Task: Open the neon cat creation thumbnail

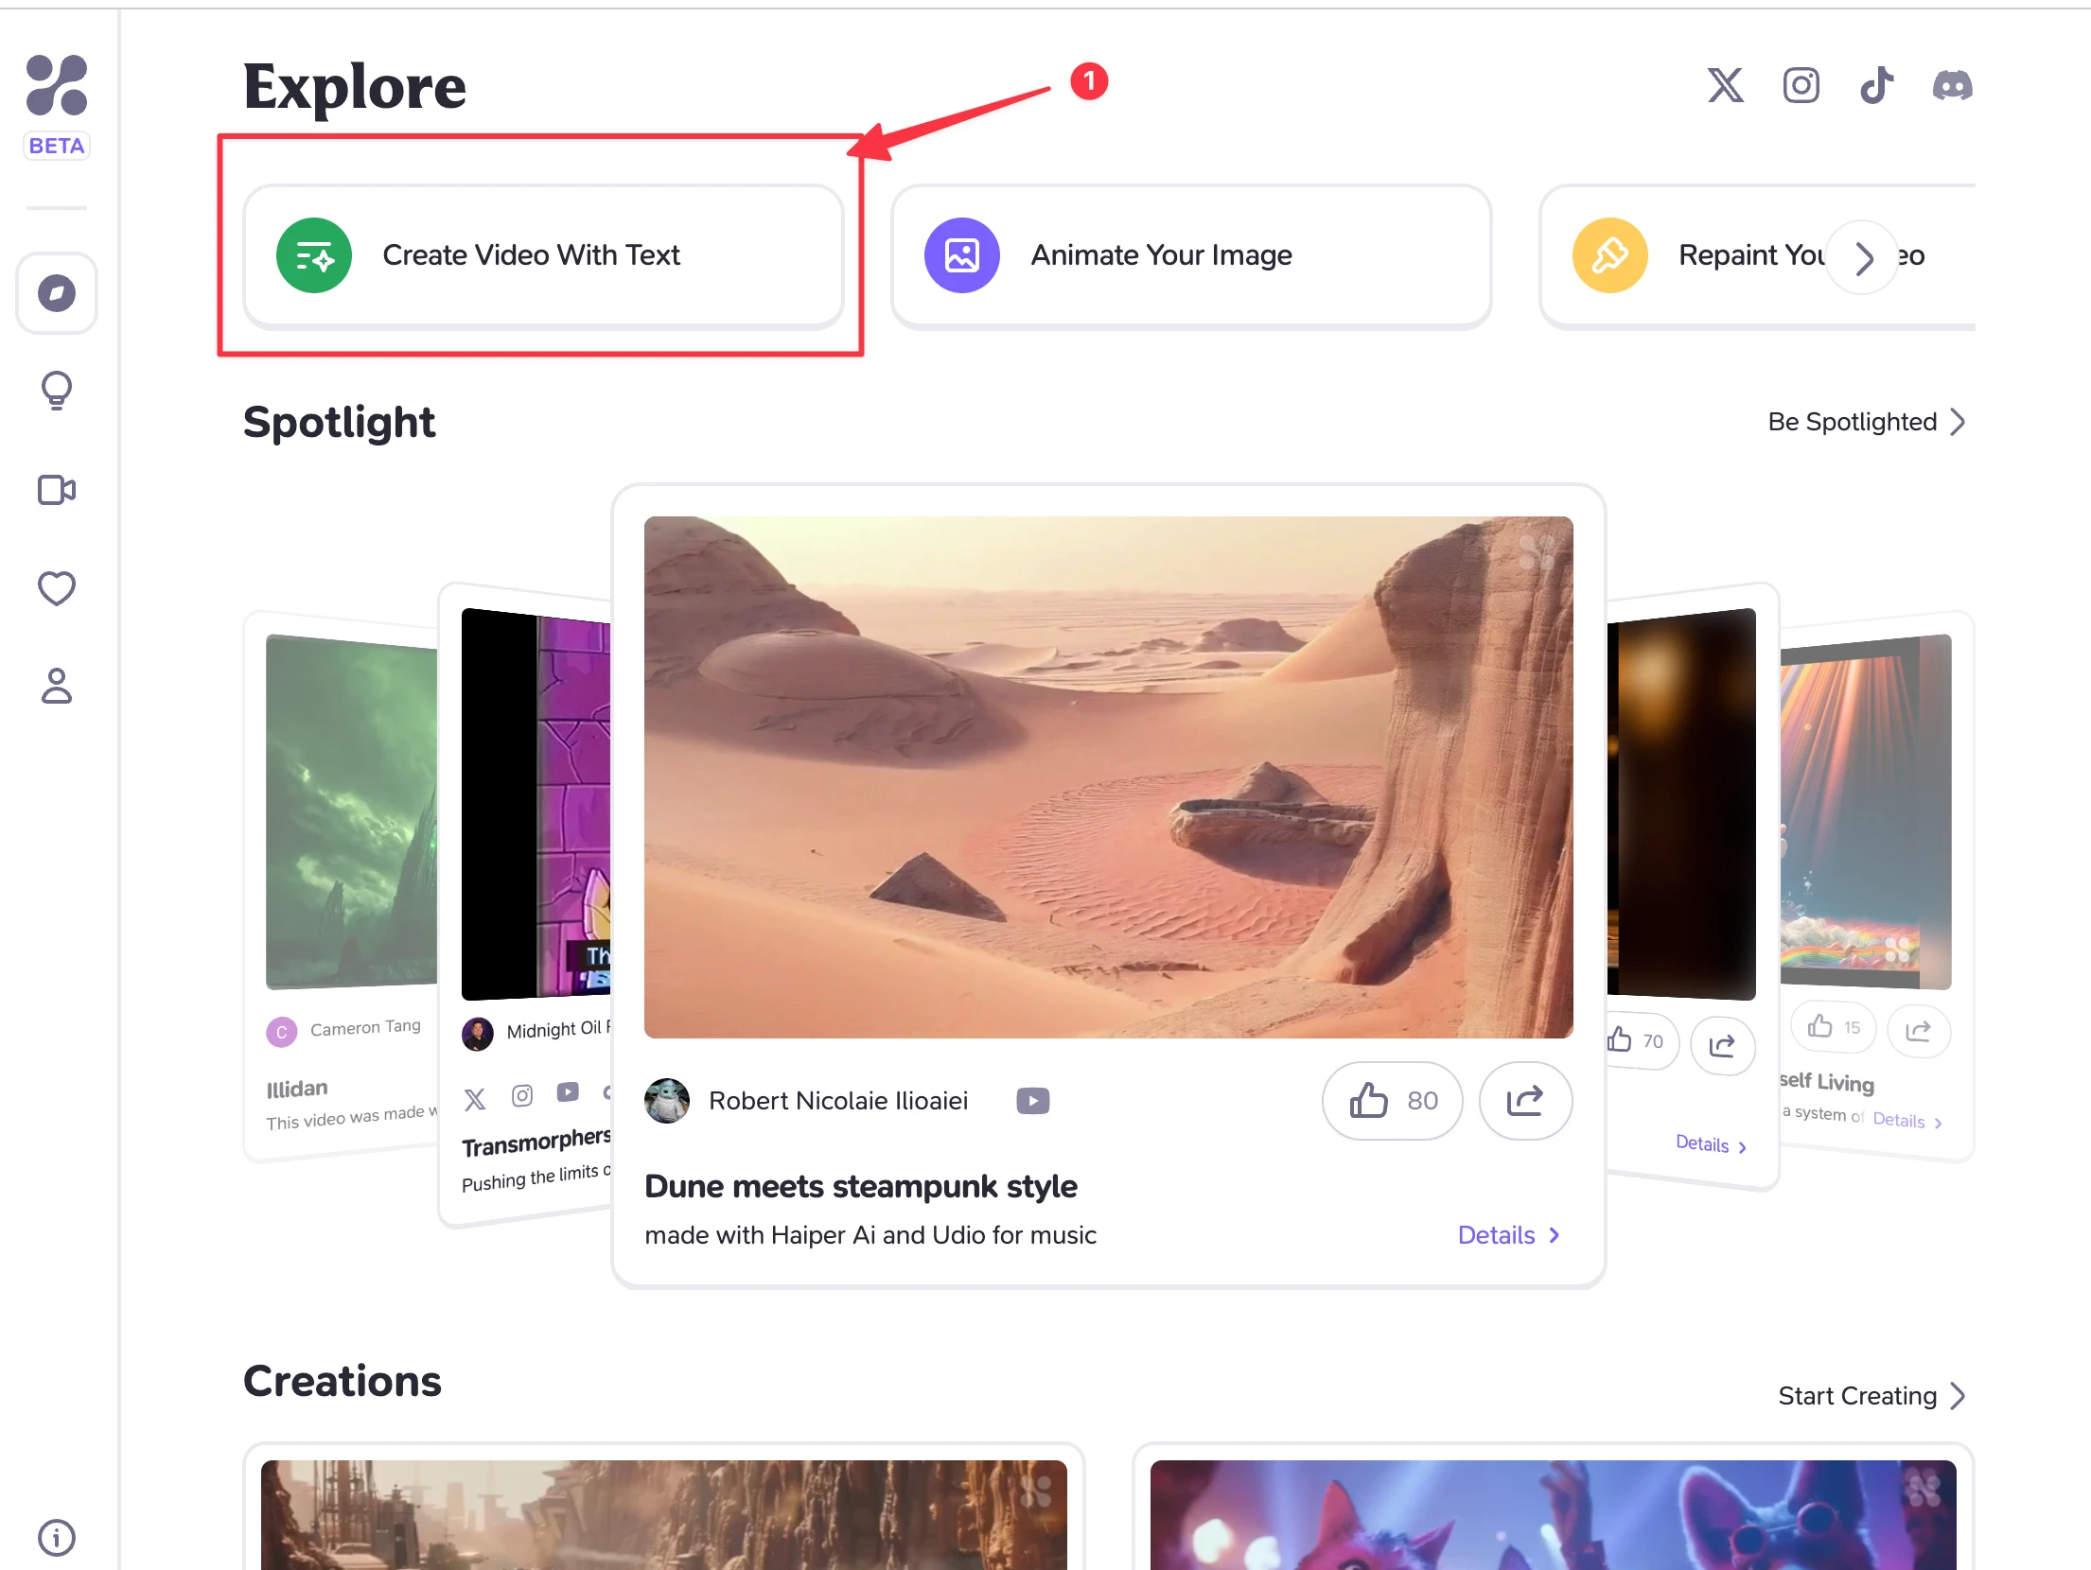Action: 1554,1515
